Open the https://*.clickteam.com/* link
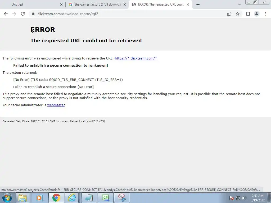271x203 pixels. click(x=136, y=58)
